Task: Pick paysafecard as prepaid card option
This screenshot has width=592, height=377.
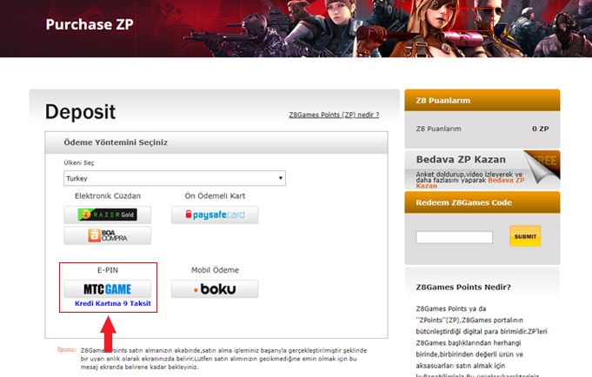Action: tap(215, 215)
